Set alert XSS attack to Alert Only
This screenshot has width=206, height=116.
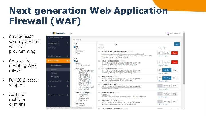point(167,78)
